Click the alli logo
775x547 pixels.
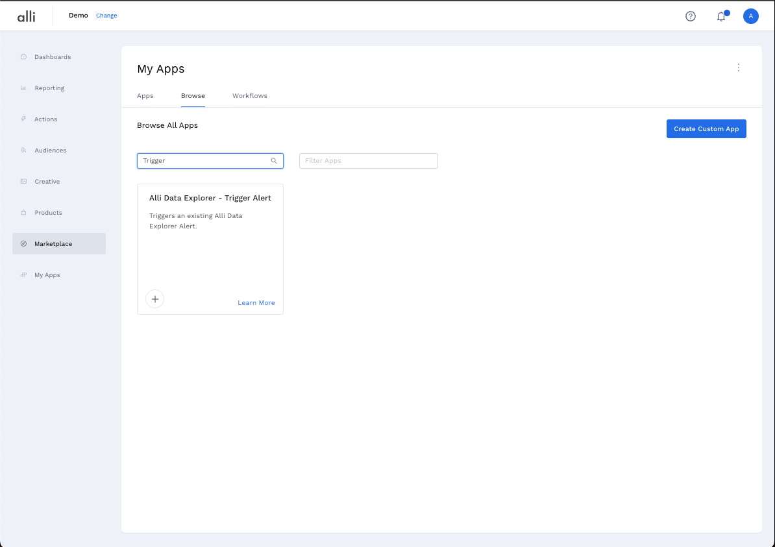26,16
